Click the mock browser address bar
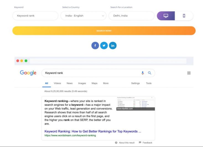This screenshot has width=203, height=147. [108, 61]
